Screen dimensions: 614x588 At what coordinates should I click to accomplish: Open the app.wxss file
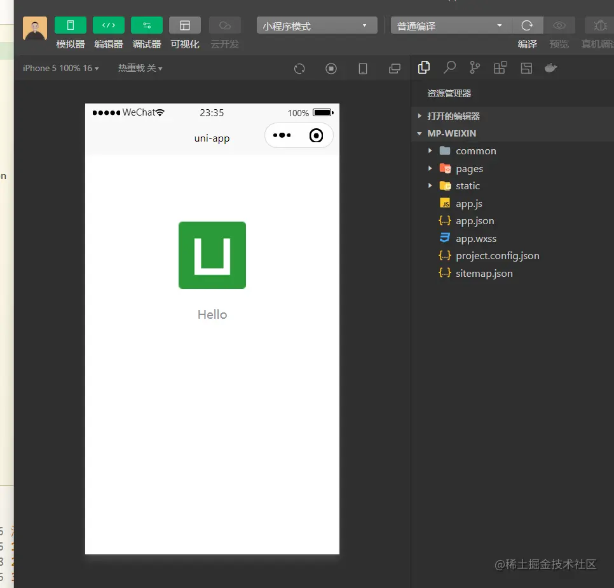pyautogui.click(x=512, y=238)
